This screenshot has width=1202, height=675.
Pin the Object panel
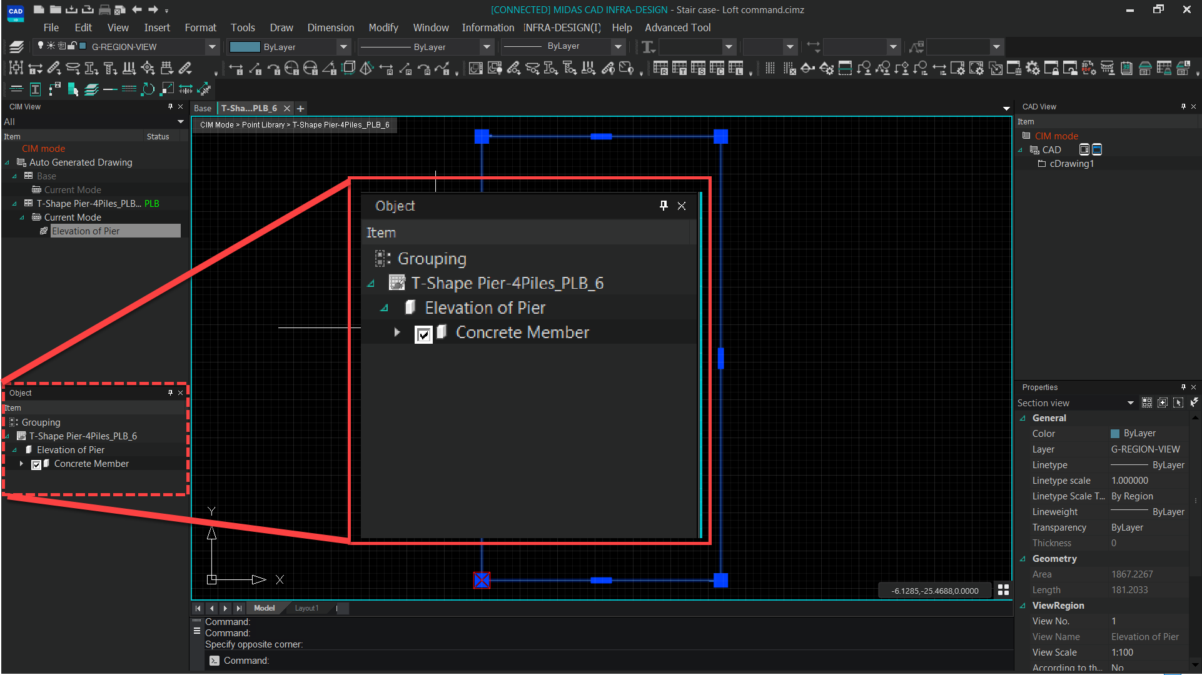click(x=170, y=392)
